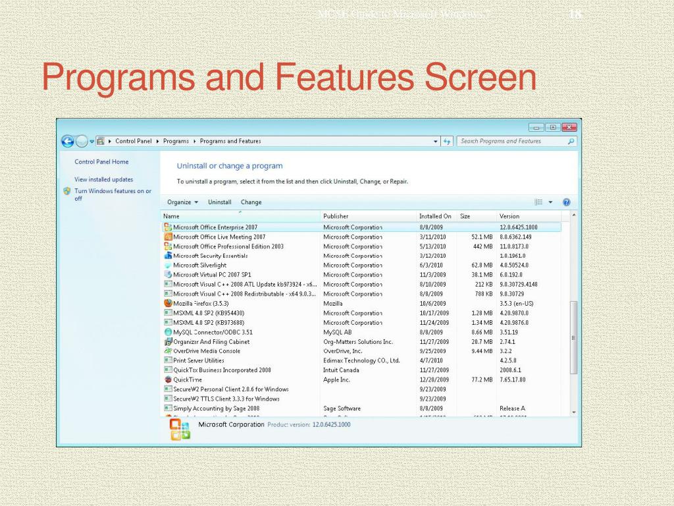Screen dimensions: 674x506
Task: Click Print Server Utilities icon
Action: pos(168,360)
